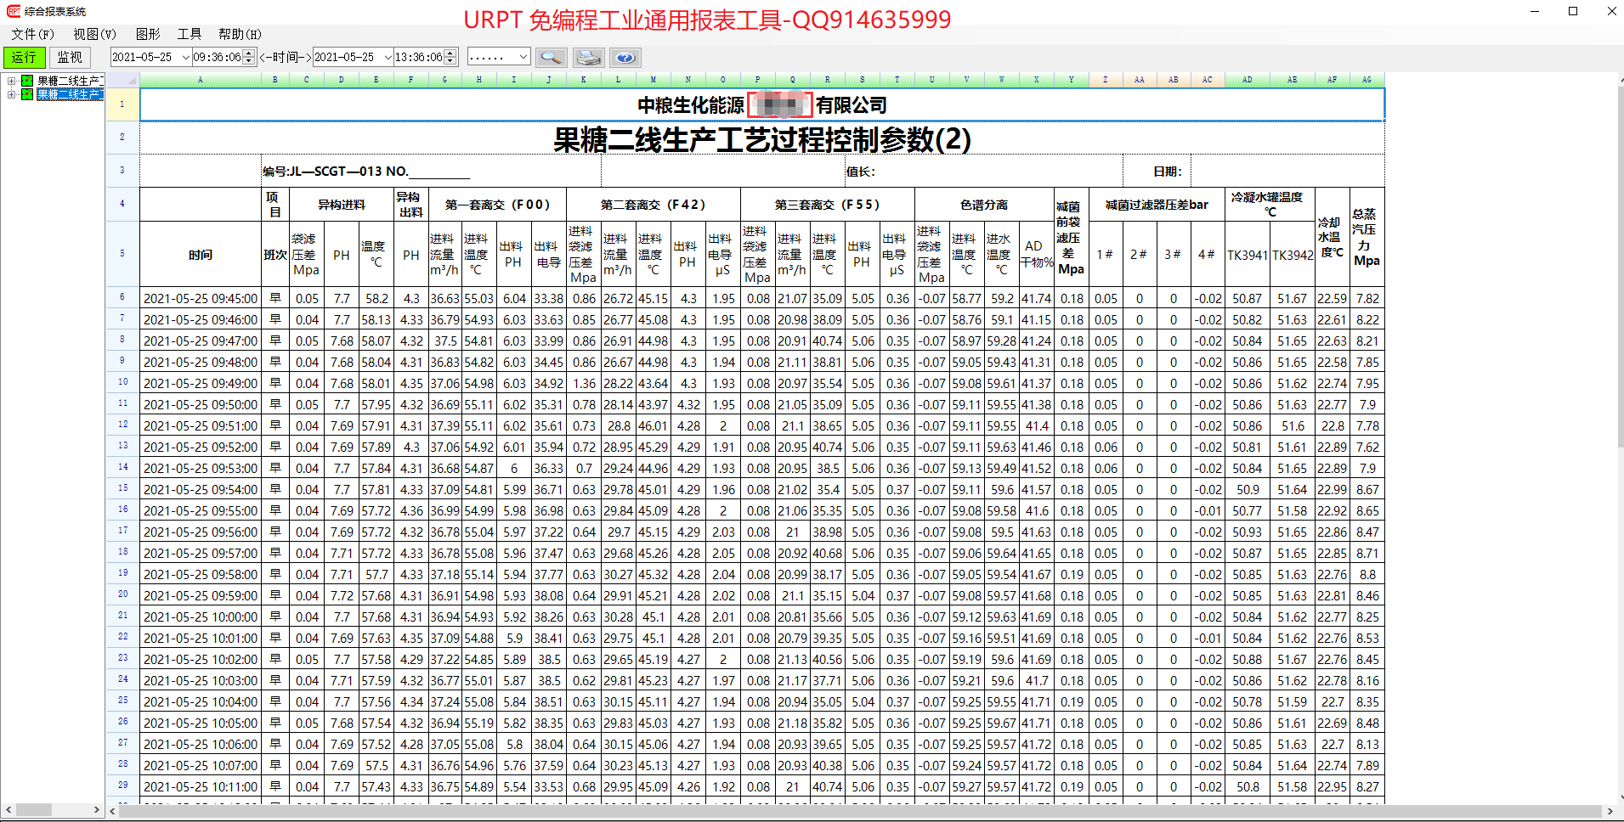Click the green report icon of first tree item
This screenshot has width=1624, height=822.
coord(27,81)
